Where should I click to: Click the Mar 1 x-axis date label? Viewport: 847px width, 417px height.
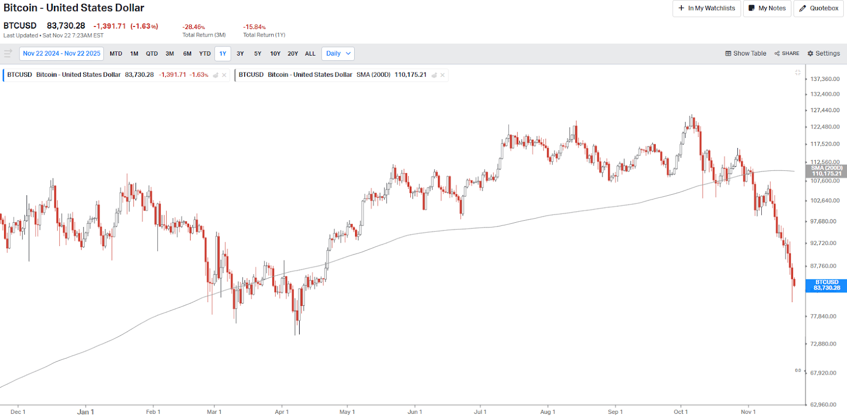click(x=214, y=412)
